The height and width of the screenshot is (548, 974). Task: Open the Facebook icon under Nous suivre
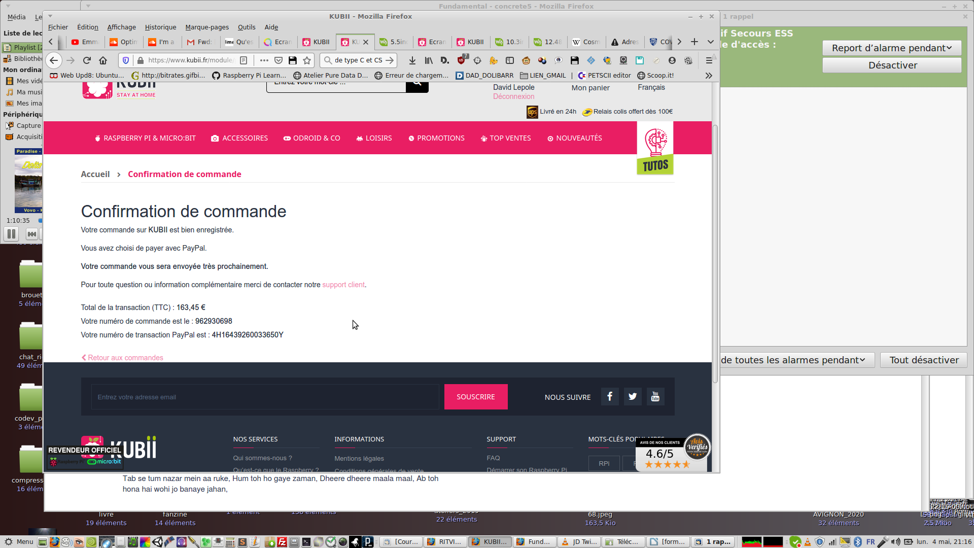pos(610,396)
